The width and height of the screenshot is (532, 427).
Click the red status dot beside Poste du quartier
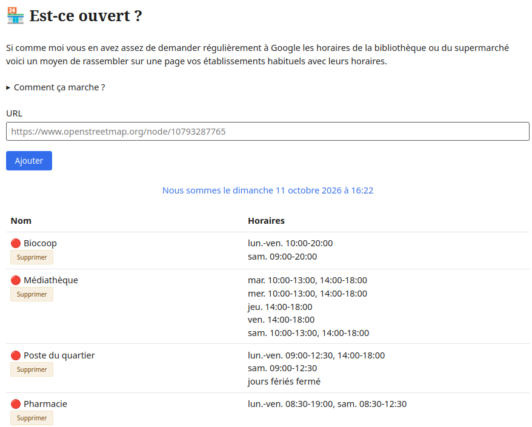[16, 355]
